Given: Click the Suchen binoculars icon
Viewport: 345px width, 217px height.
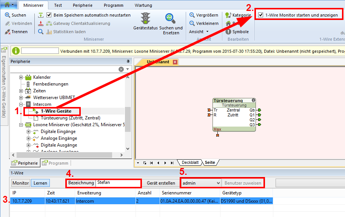Looking at the screenshot, I should pyautogui.click(x=8, y=15).
